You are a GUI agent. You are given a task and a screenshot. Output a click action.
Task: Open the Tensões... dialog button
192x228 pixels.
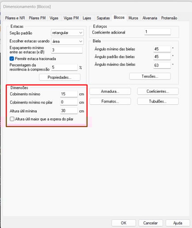(x=150, y=76)
